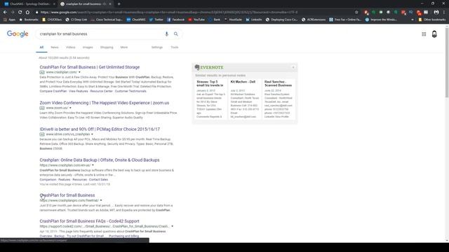Image resolution: width=449 pixels, height=252 pixels.
Task: Open the ChuckNAS bookmark
Action: pyautogui.click(x=136, y=20)
